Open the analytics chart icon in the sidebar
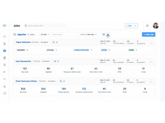The height and width of the screenshot is (123, 165). [5, 93]
